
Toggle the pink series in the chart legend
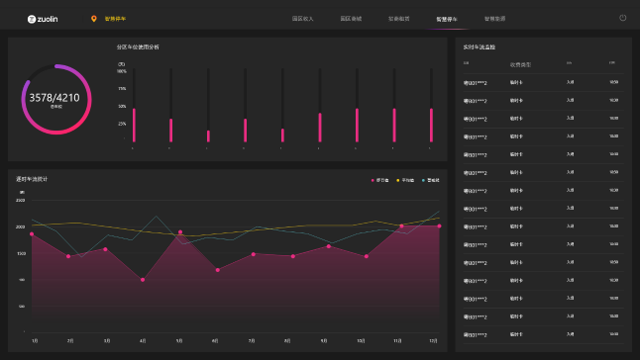pyautogui.click(x=379, y=180)
